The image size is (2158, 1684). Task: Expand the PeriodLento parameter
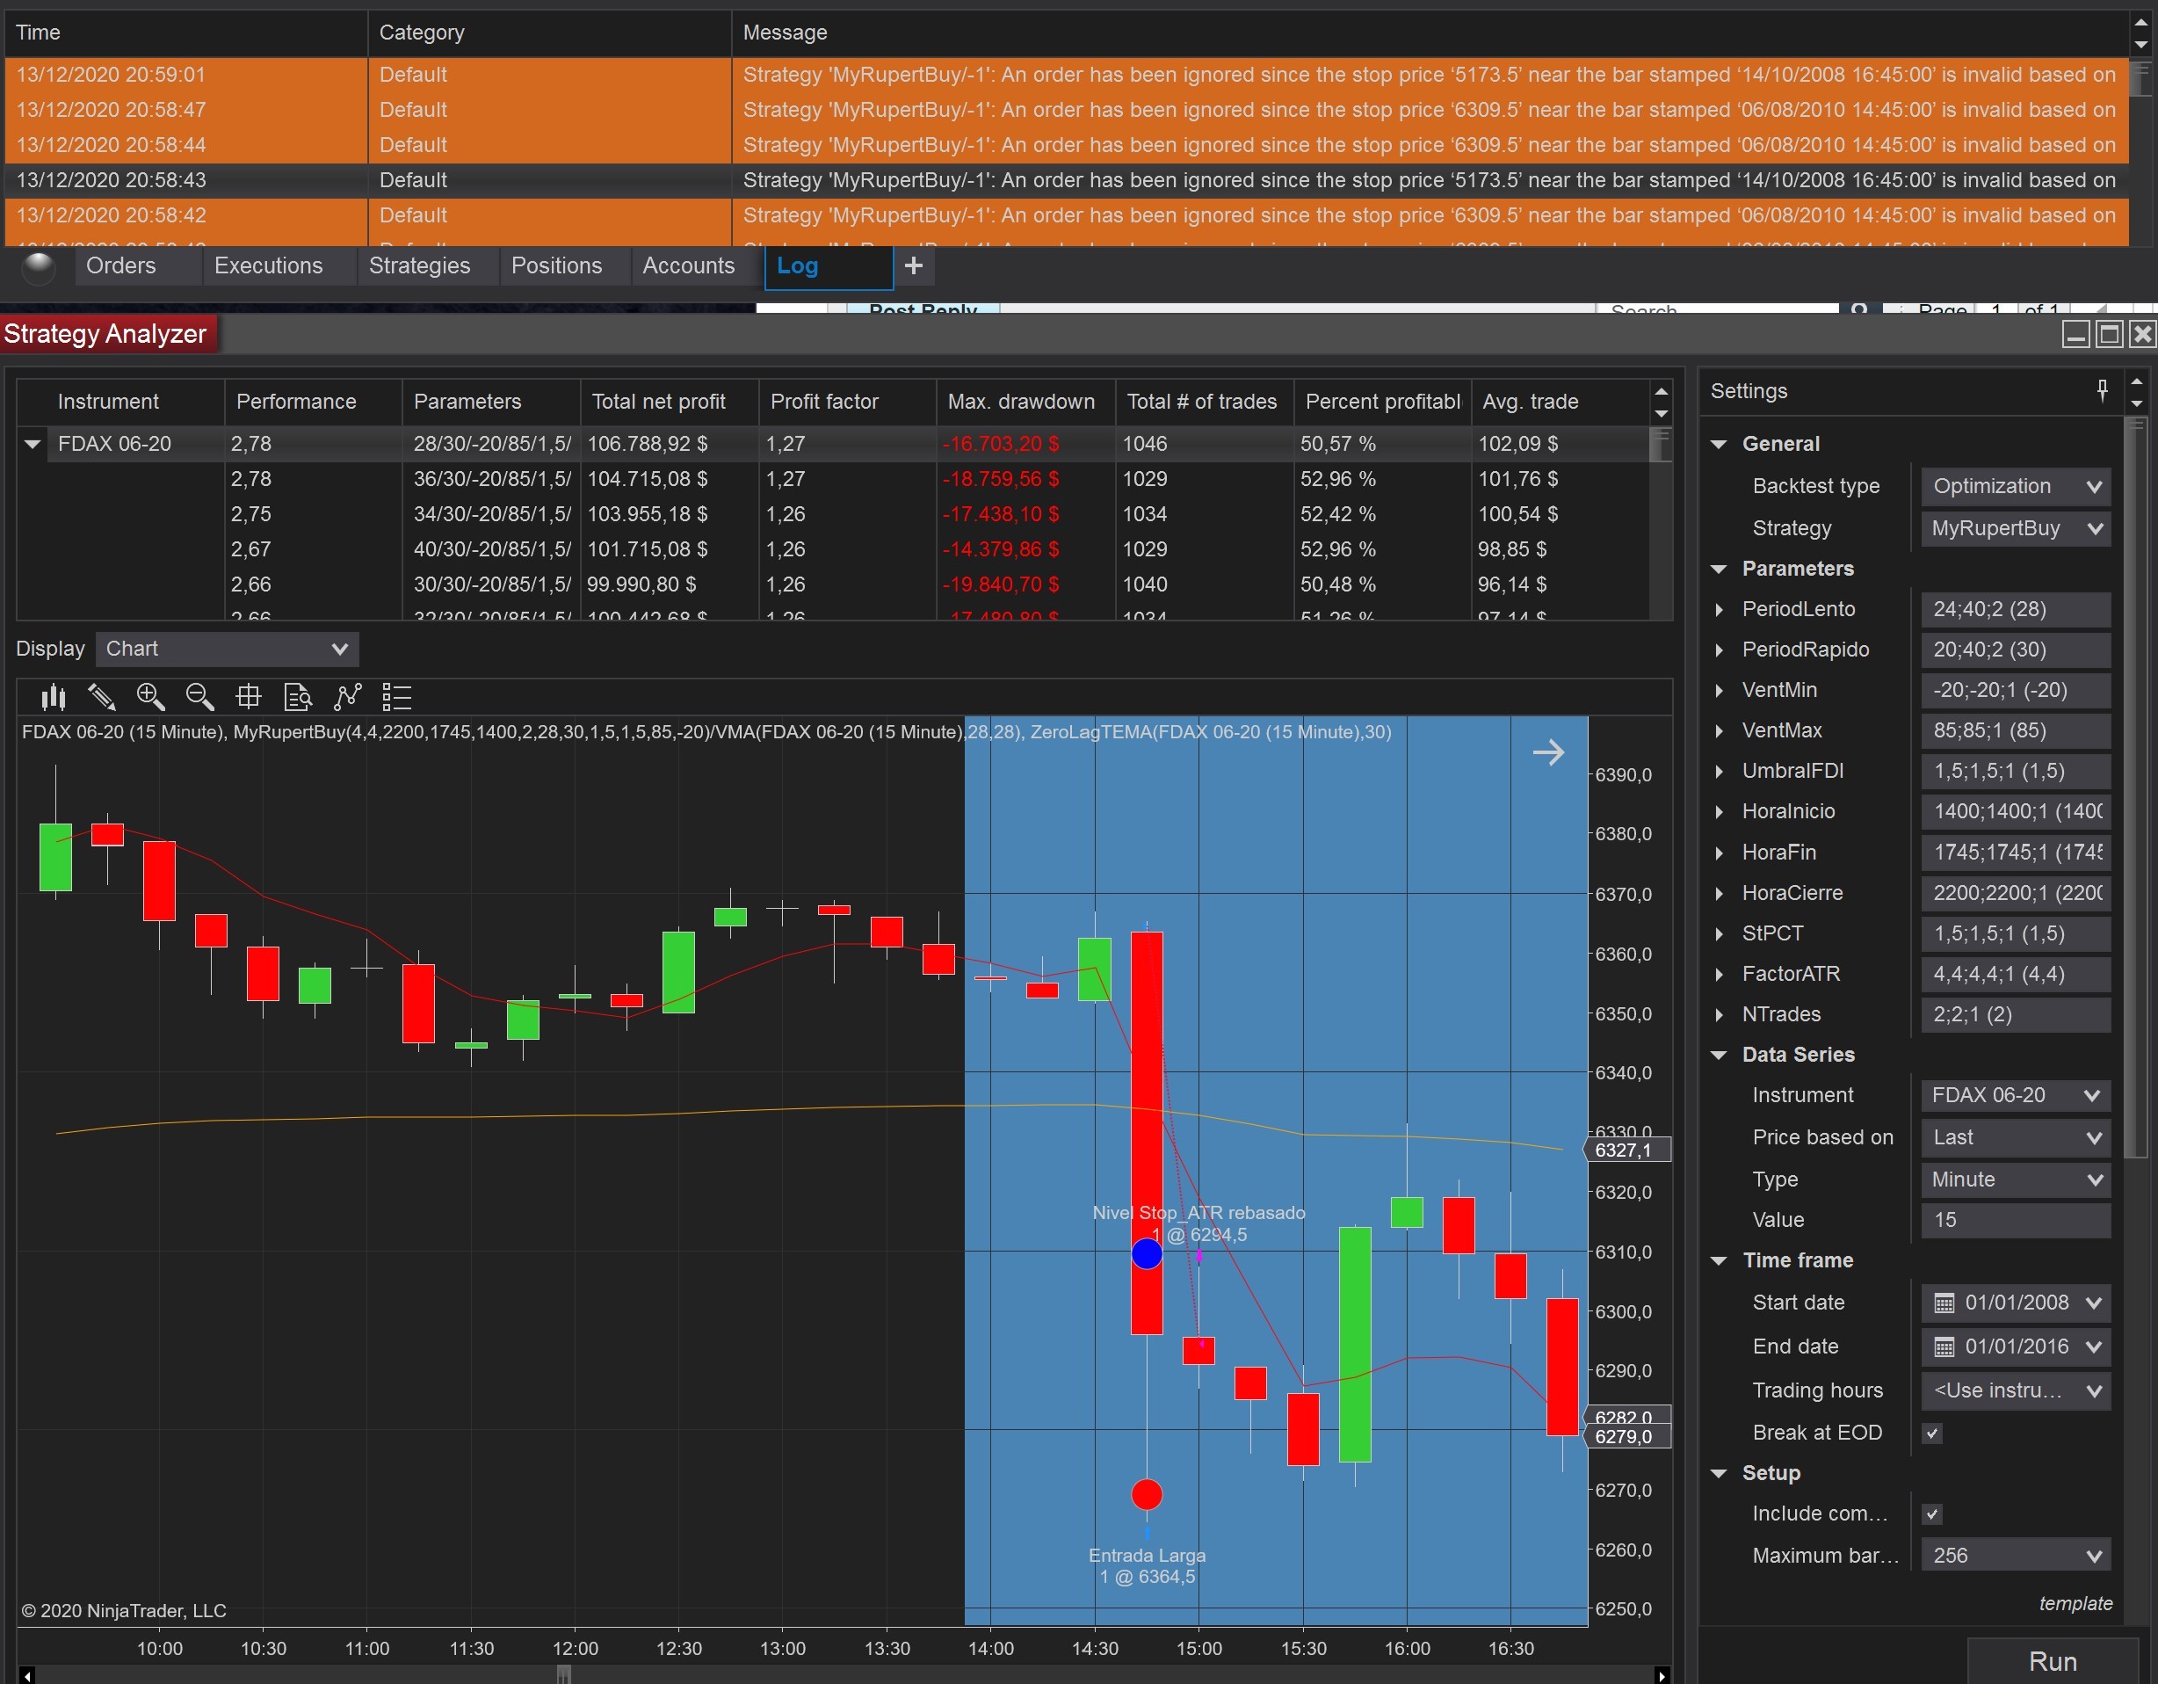(x=1720, y=610)
